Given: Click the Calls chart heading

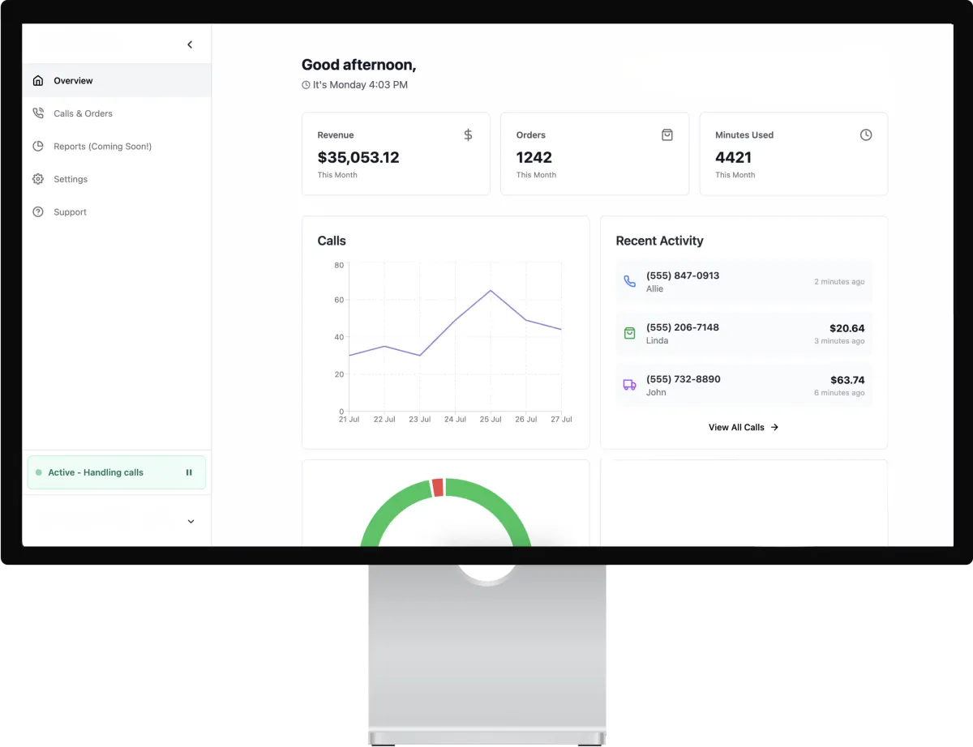Looking at the screenshot, I should click(332, 241).
